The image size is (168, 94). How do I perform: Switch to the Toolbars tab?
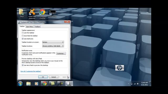[x=37, y=27]
